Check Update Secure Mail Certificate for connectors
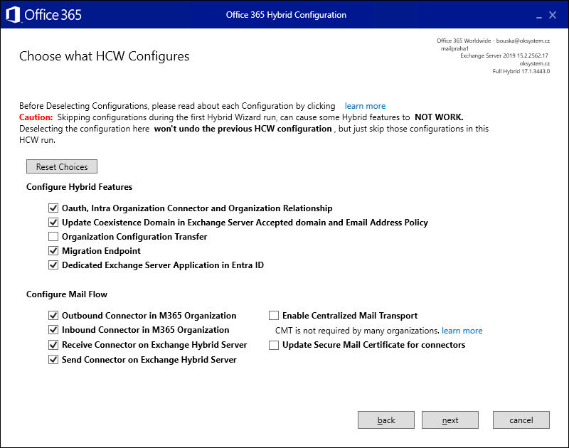This screenshot has height=448, width=569. [274, 345]
